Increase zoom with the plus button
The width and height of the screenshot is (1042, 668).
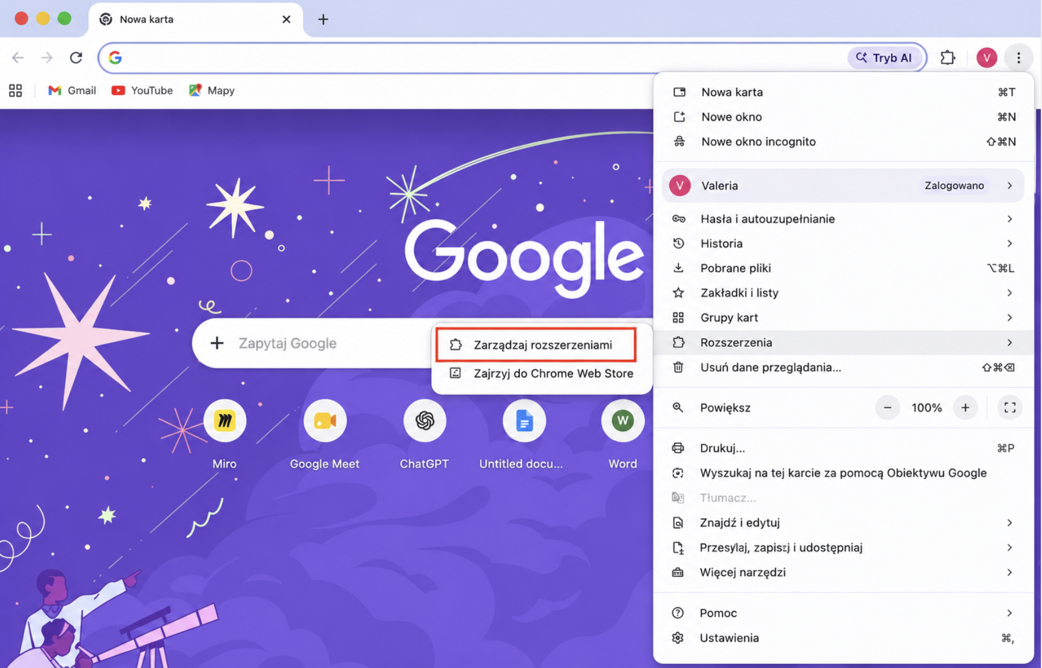tap(965, 408)
